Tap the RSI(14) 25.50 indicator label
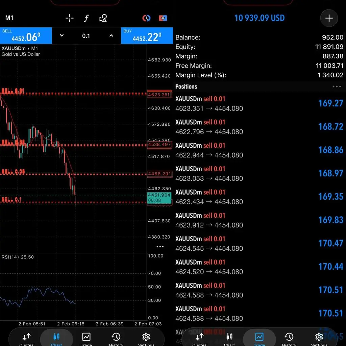The height and width of the screenshot is (346, 346). click(18, 257)
